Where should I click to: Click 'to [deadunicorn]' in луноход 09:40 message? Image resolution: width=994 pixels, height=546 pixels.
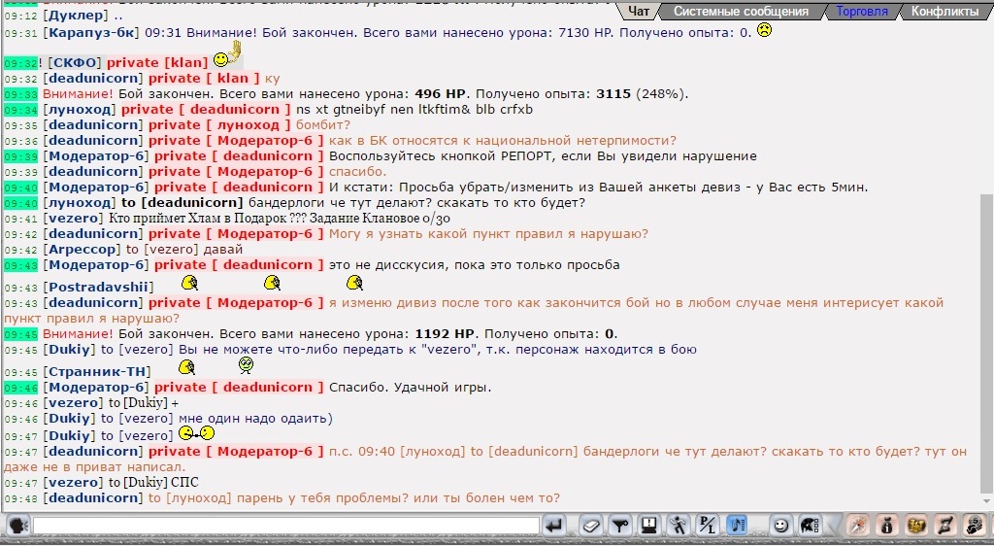coord(182,203)
